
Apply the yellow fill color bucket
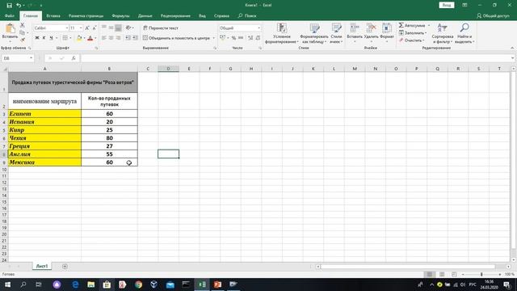[79, 38]
